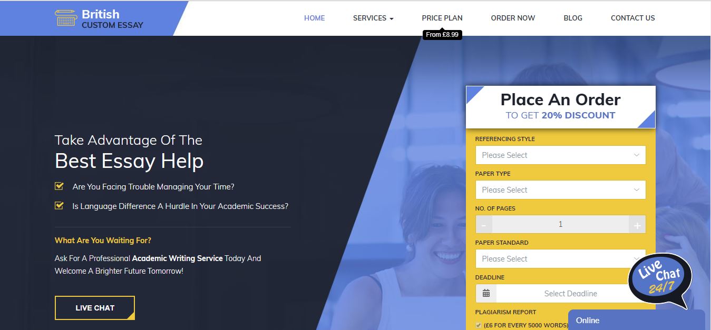
Task: Click checkmark icon beside time management question
Action: pyautogui.click(x=59, y=186)
